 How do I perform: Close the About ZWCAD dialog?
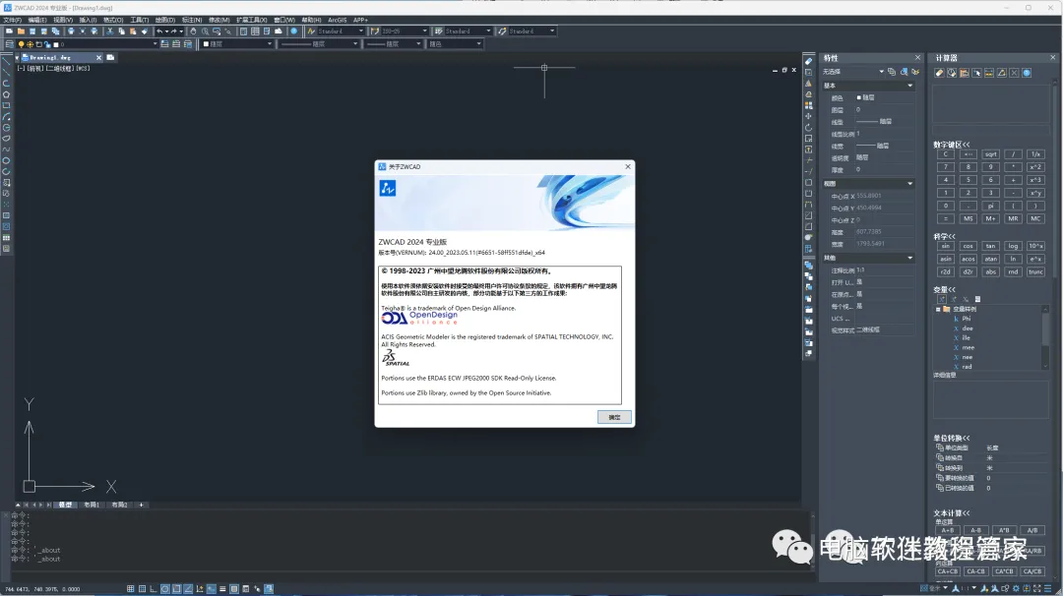[x=628, y=166]
